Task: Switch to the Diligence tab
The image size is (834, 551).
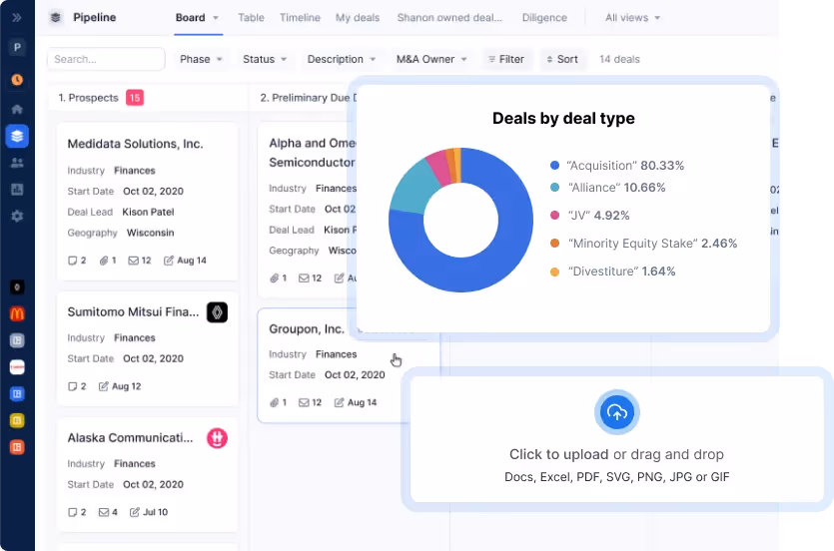Action: tap(544, 18)
